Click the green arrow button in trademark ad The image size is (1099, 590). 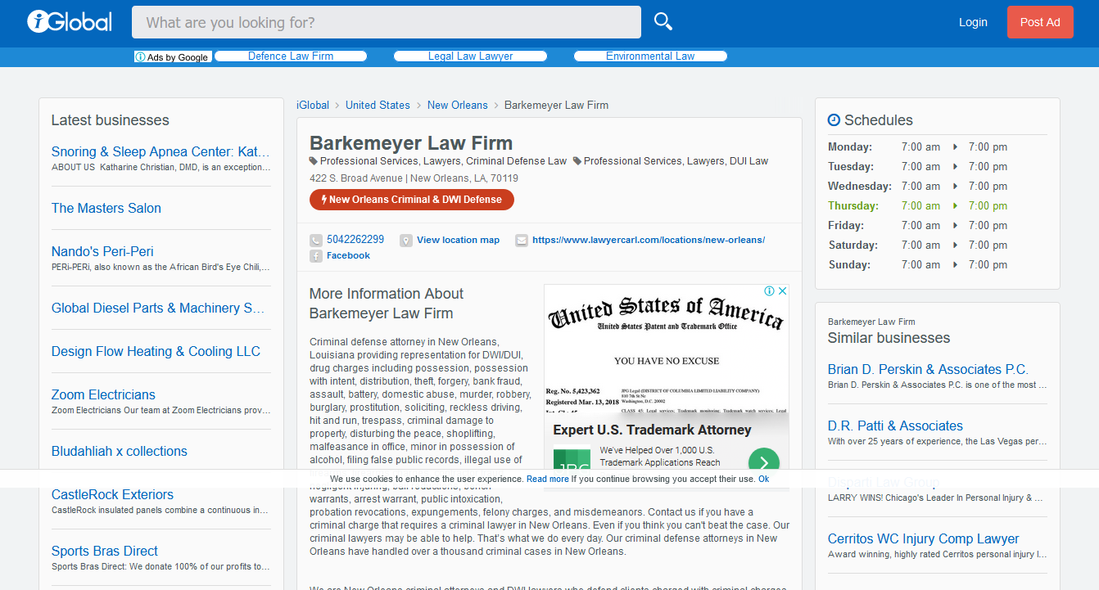pyautogui.click(x=763, y=462)
